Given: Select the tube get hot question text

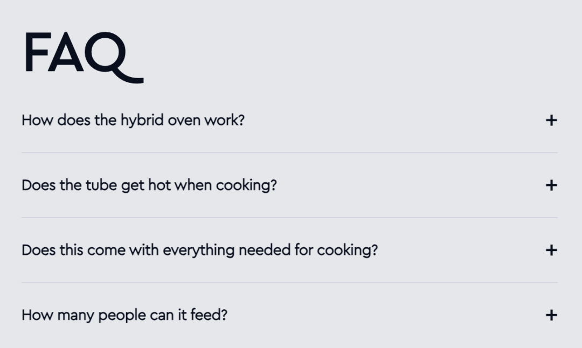Looking at the screenshot, I should (149, 185).
